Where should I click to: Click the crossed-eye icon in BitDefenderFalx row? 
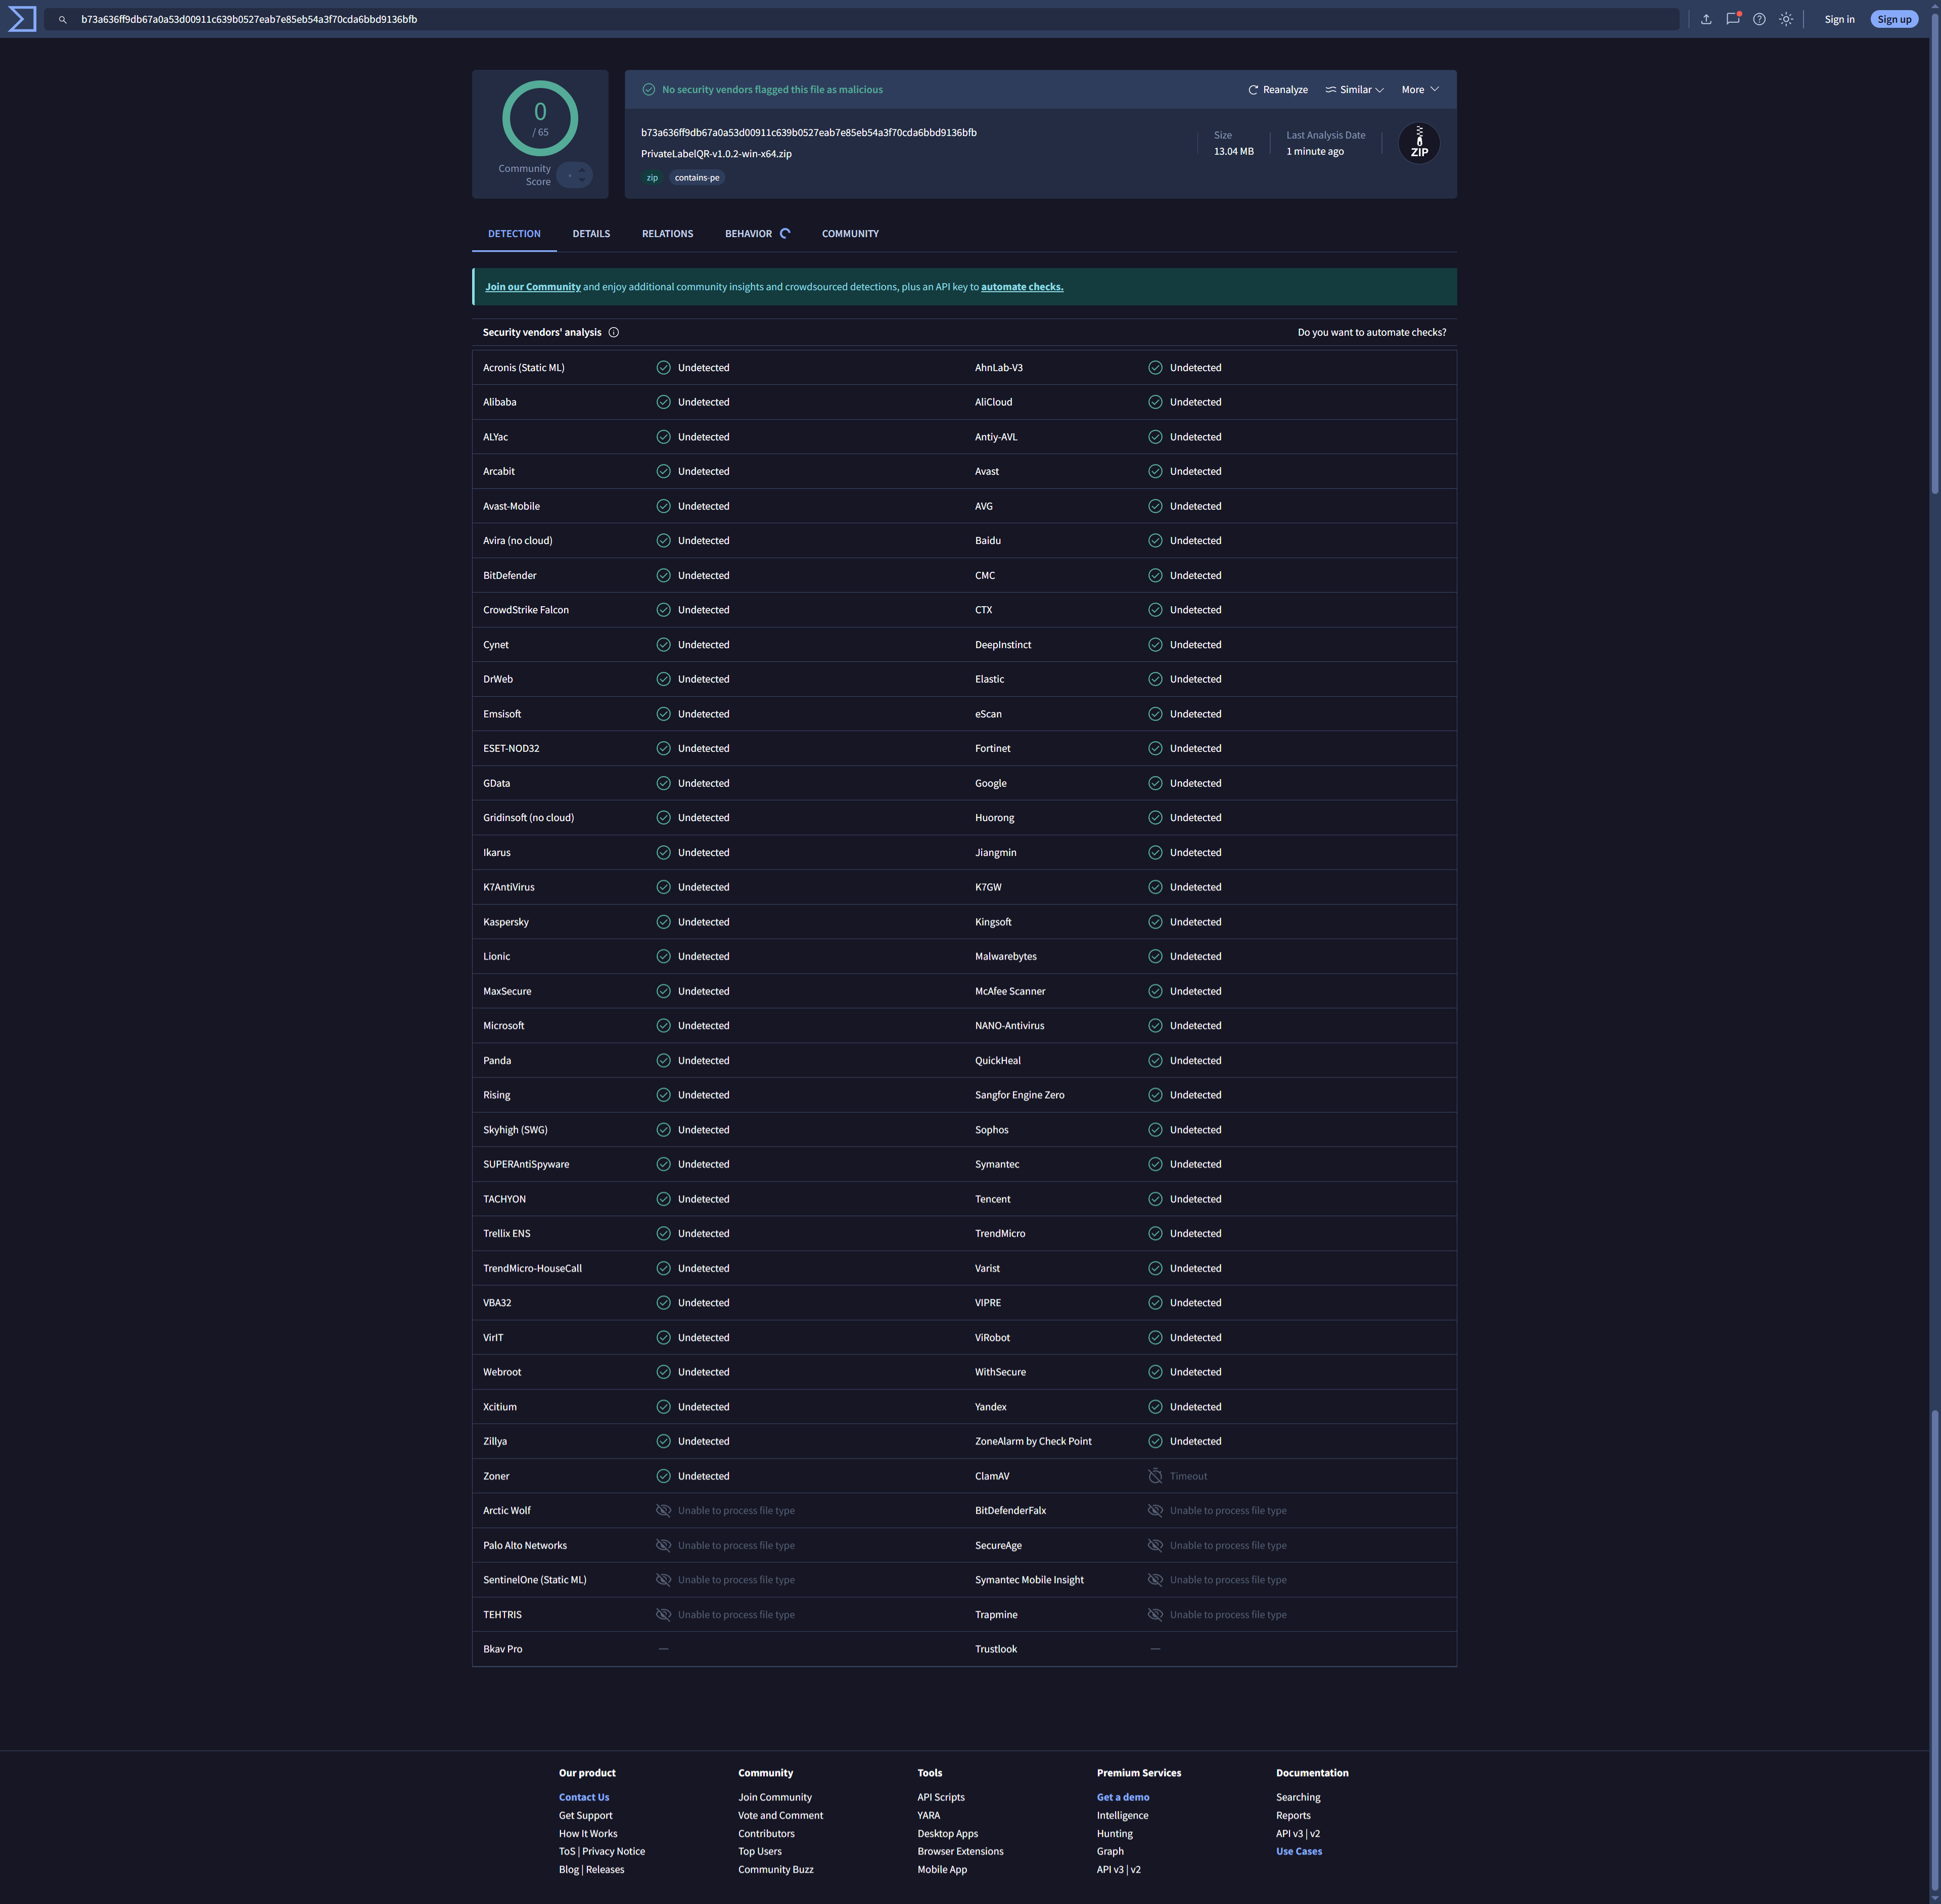pyautogui.click(x=1155, y=1511)
